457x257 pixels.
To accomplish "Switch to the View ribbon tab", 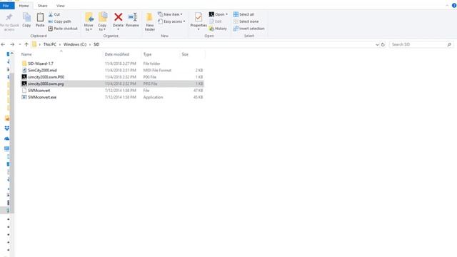I will pos(60,6).
